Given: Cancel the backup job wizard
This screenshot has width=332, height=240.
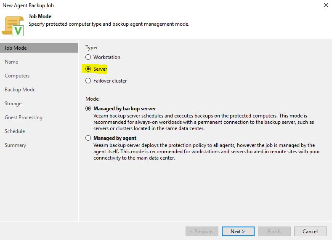Looking at the screenshot, I should 310,231.
